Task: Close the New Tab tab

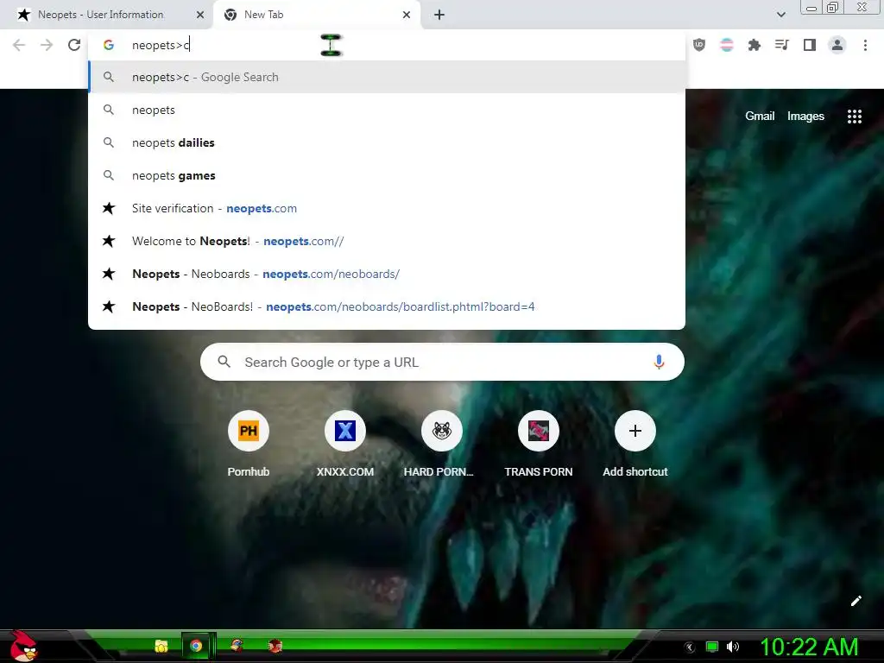Action: pyautogui.click(x=407, y=15)
